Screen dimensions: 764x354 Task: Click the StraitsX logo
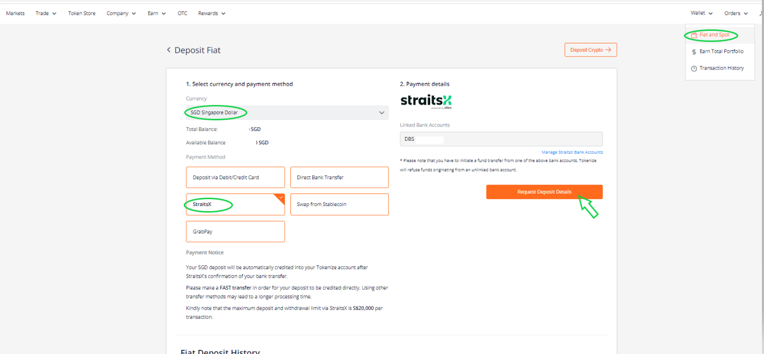point(426,101)
